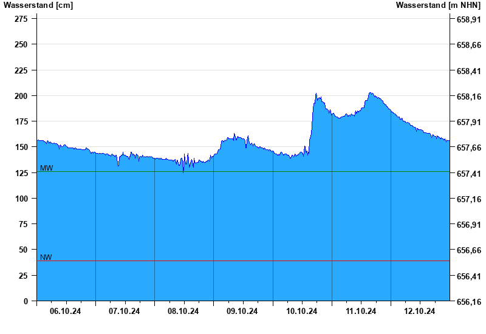Select the 275 left-axis label
This screenshot has width=486, height=334.
pos(21,19)
